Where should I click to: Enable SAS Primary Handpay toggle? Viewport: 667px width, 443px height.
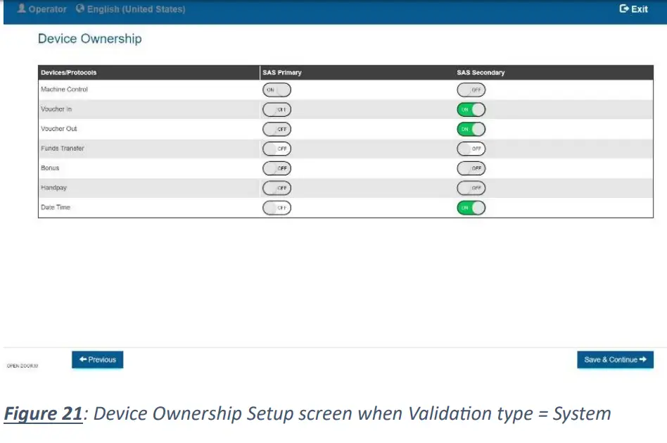pos(277,188)
